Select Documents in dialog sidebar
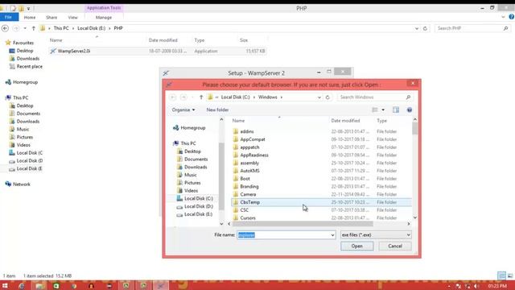 [196, 159]
